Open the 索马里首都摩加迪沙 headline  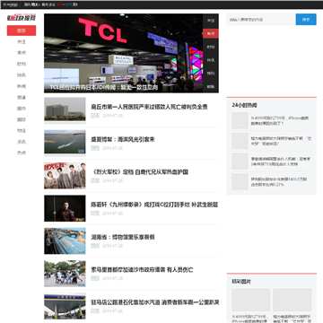coord(142,270)
